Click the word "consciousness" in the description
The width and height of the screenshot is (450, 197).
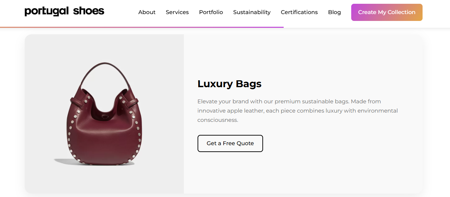coord(217,120)
